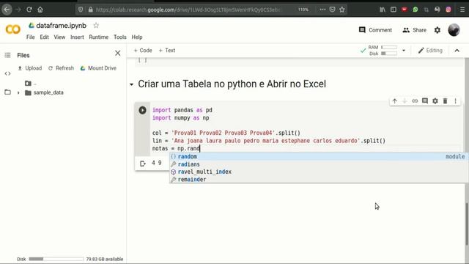Go to browser home page
Screen dimensions: 469x264
point(40,10)
